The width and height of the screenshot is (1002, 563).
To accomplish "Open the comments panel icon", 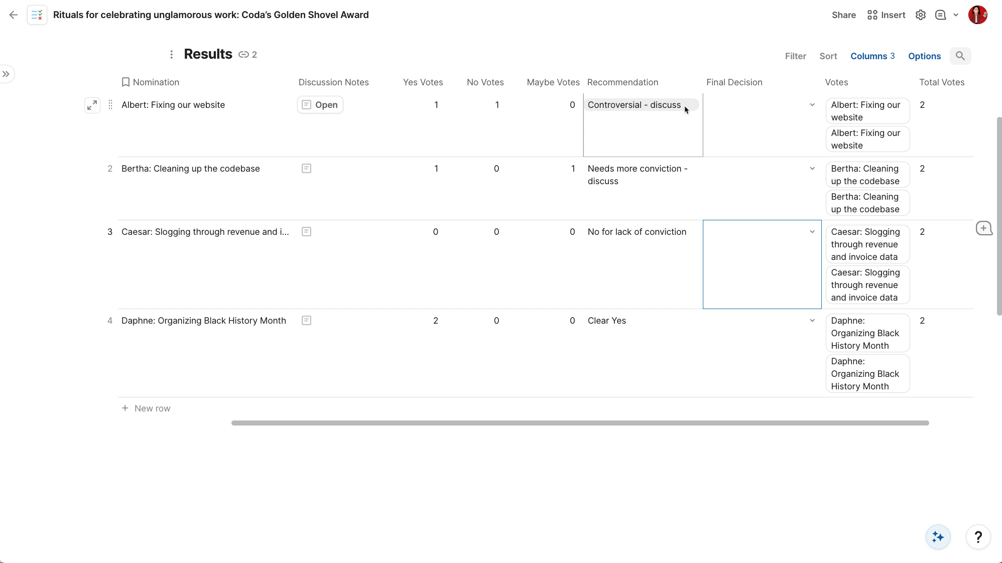I will click(x=940, y=15).
